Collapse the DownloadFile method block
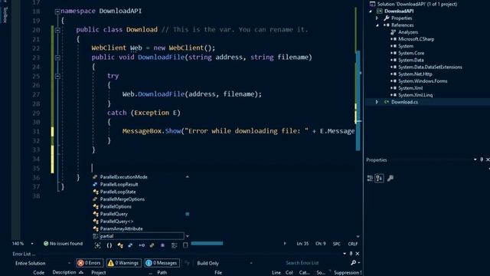Screen dimensions: 490x276 [x=57, y=58]
